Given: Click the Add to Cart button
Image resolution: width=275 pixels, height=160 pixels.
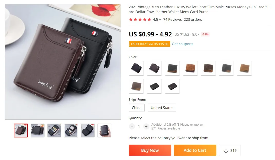Looking at the screenshot, I should (x=195, y=150).
